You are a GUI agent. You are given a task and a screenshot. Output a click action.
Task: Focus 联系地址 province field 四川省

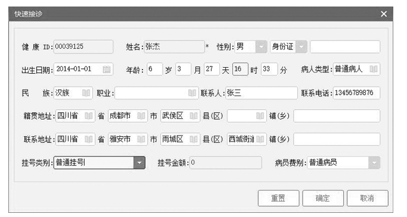pos(75,139)
